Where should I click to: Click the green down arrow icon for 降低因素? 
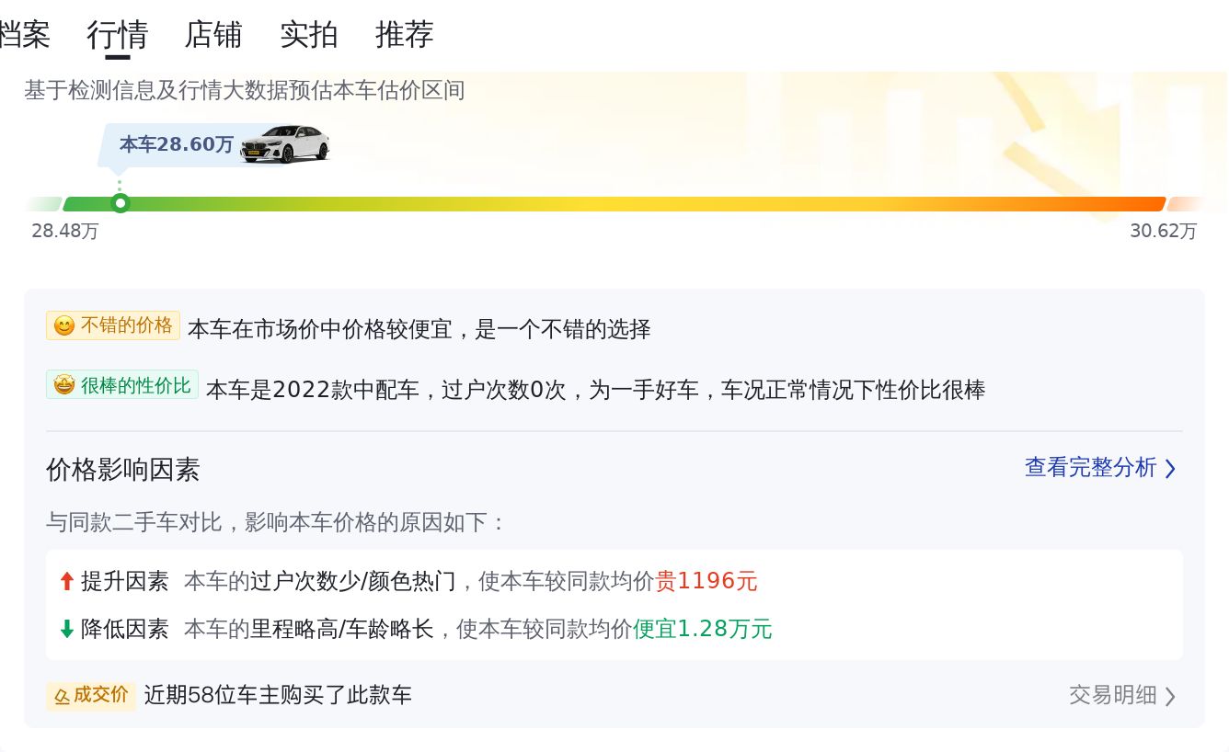(66, 629)
